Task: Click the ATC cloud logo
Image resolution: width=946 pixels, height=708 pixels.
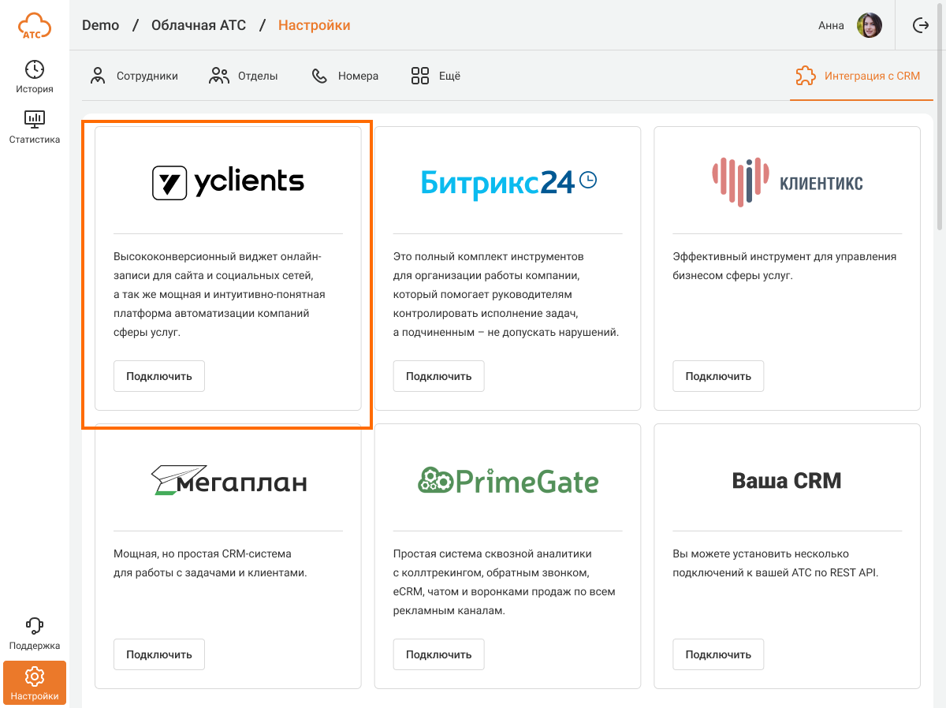Action: pyautogui.click(x=35, y=25)
